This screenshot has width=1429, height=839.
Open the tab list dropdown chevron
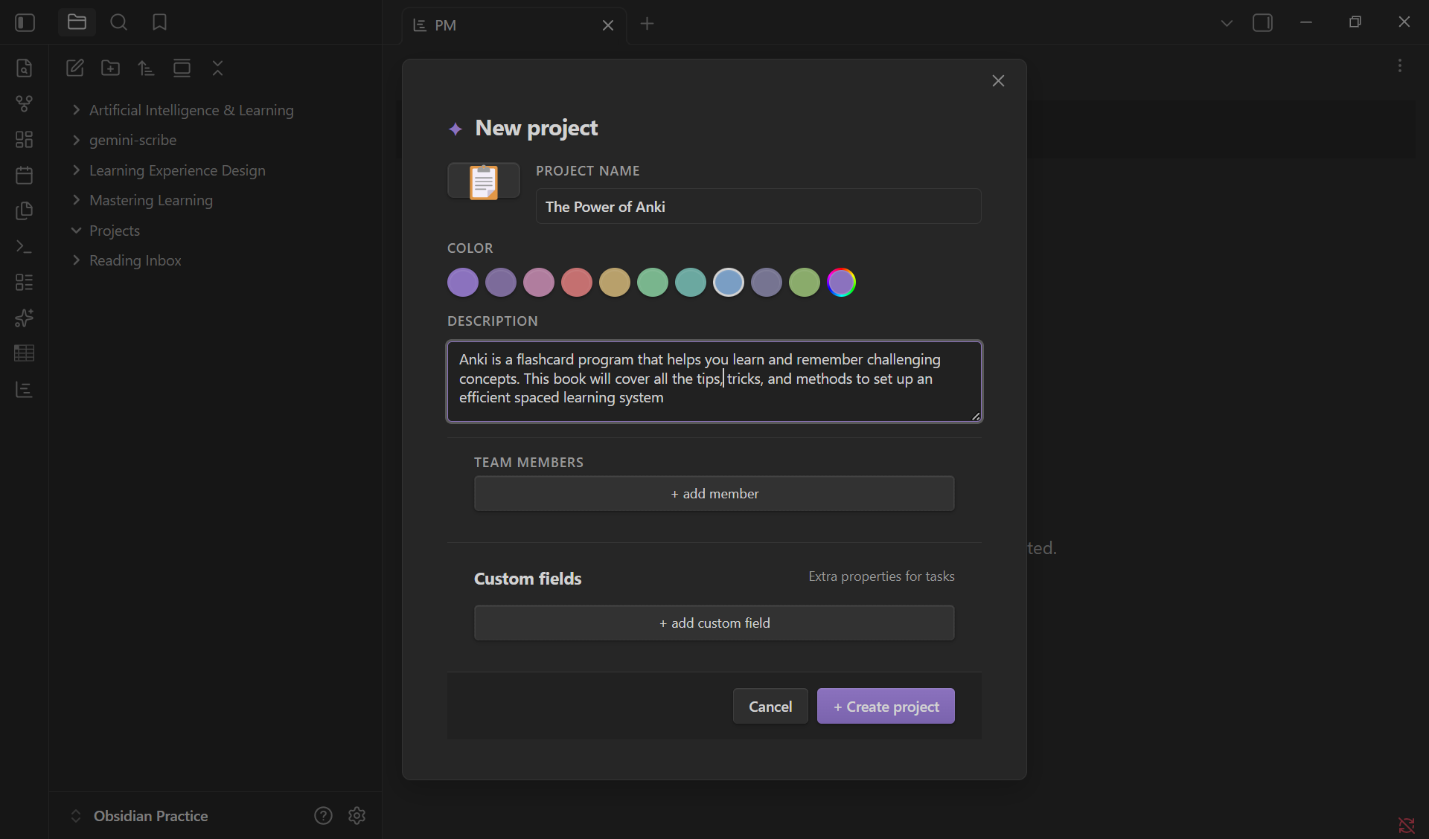[x=1227, y=23]
